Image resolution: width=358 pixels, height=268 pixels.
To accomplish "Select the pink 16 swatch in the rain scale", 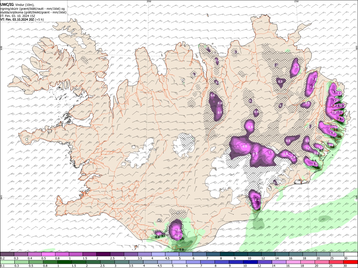I will tap(293, 262).
